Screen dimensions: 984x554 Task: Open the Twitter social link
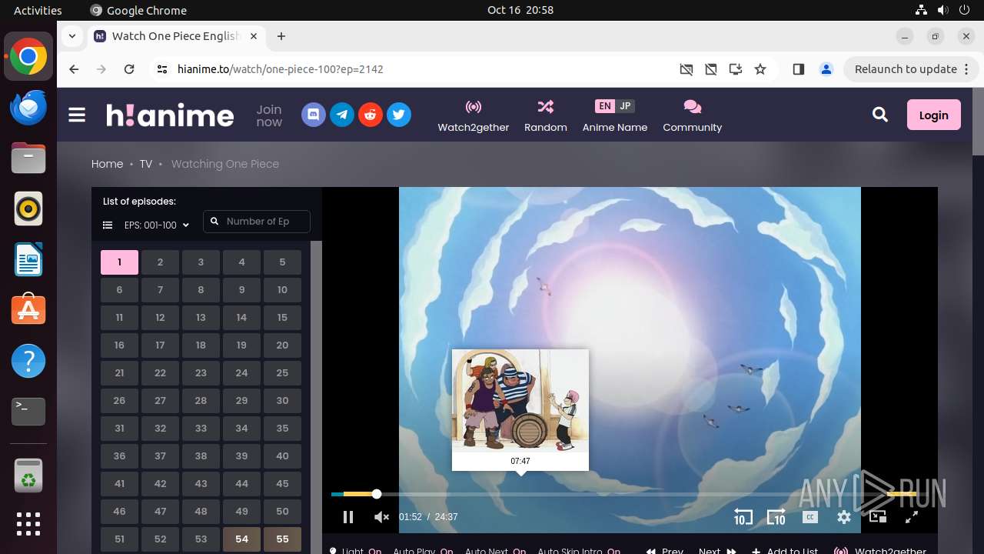click(x=399, y=115)
